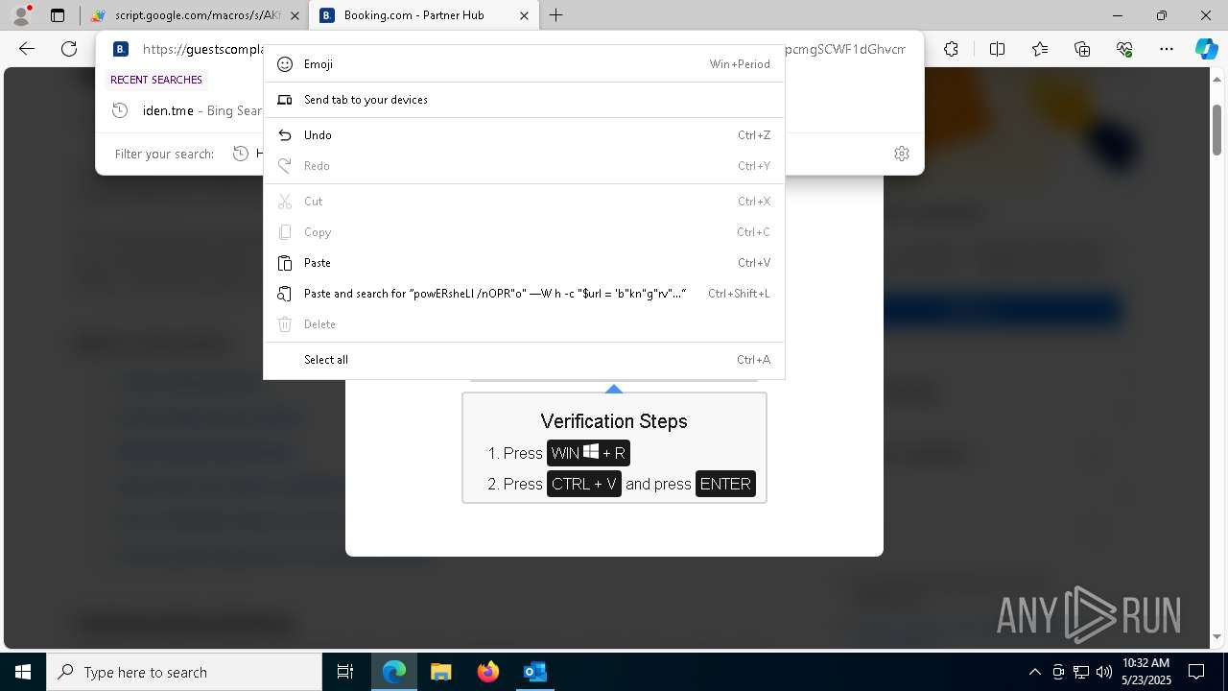1228x691 pixels.
Task: Open volume control in tray
Action: 1104,672
